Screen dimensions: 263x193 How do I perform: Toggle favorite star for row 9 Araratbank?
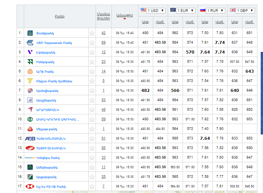click(x=92, y=110)
